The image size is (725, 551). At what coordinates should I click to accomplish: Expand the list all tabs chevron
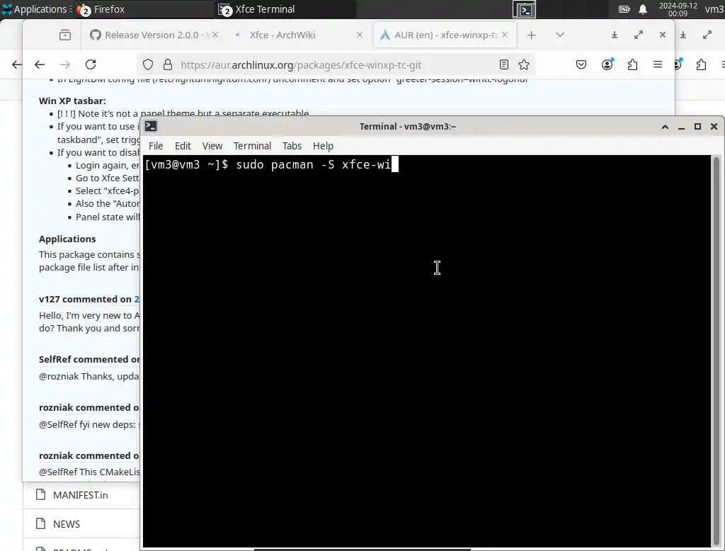[560, 35]
